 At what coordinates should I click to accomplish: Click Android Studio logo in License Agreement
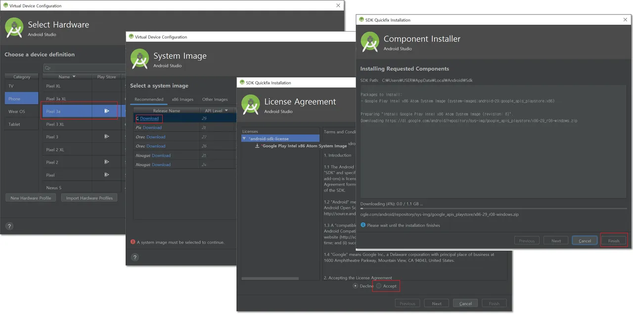[x=251, y=105]
